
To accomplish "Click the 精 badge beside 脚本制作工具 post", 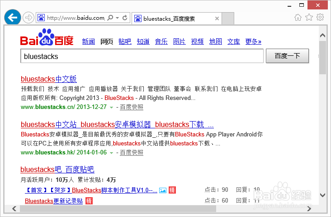I will pos(172,190).
